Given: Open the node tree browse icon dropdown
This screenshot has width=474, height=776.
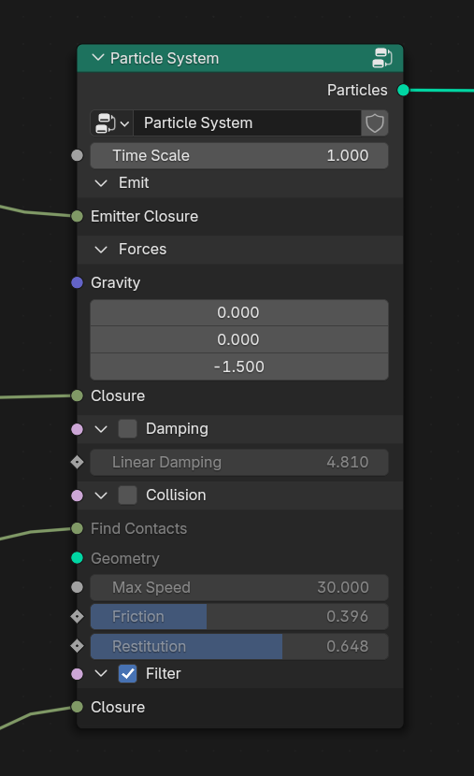Looking at the screenshot, I should click(x=112, y=123).
